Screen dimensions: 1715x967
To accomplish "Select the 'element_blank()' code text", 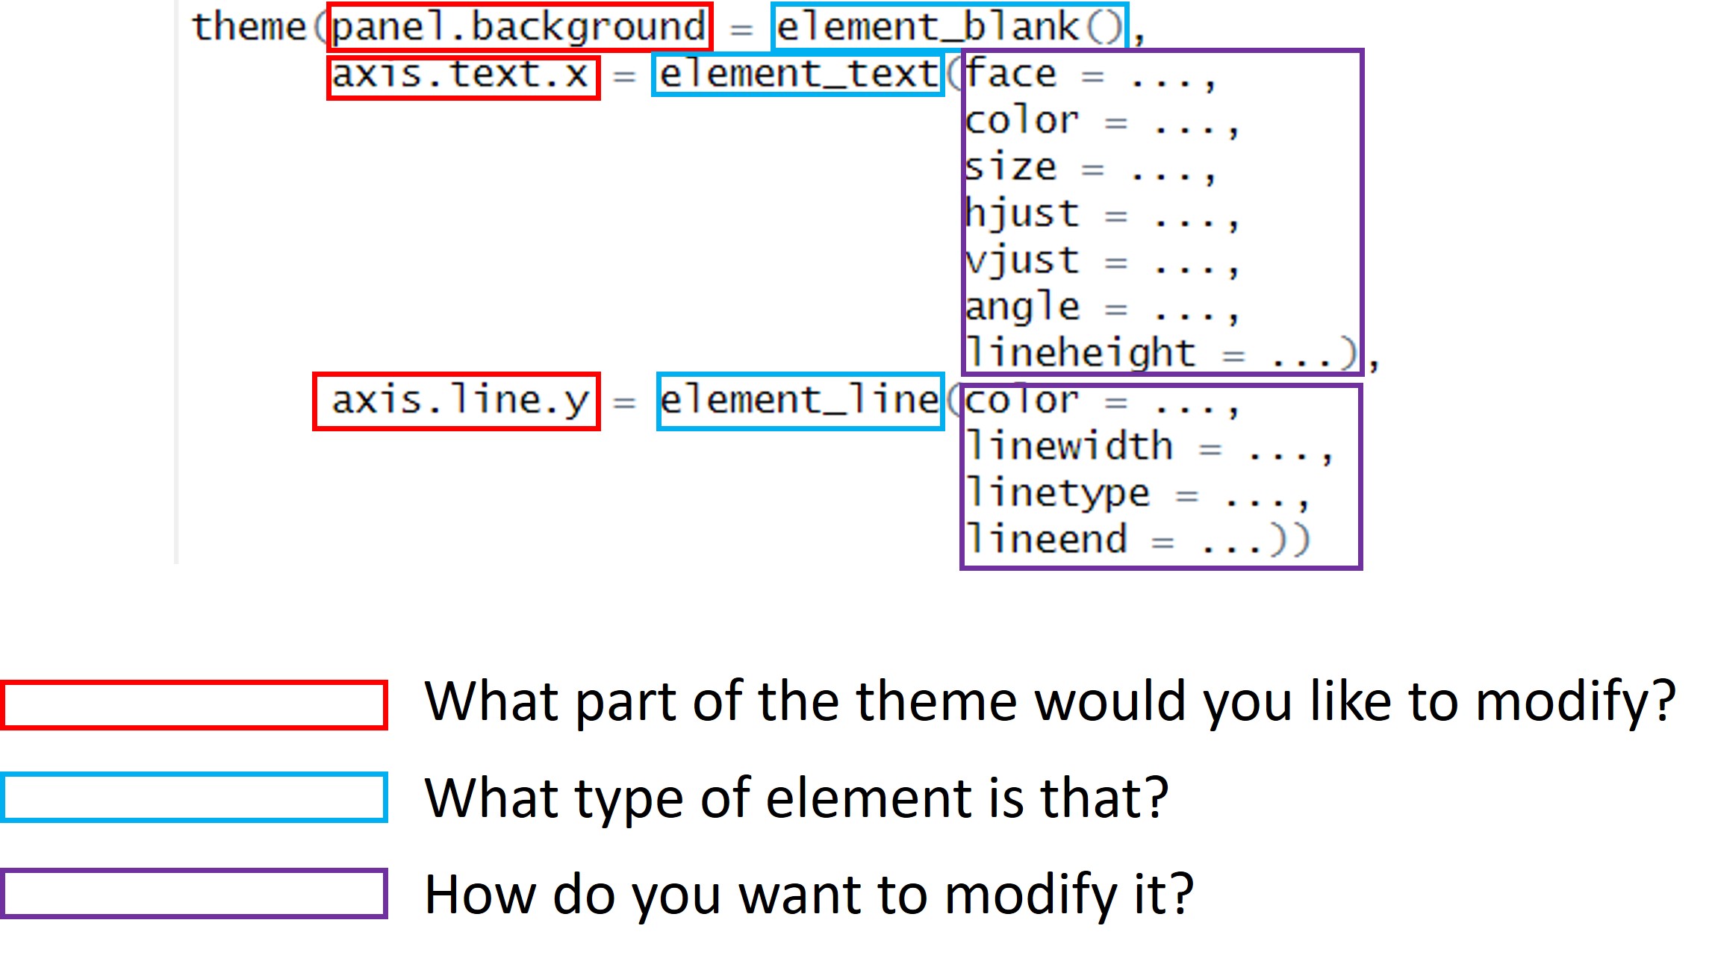I will point(949,28).
